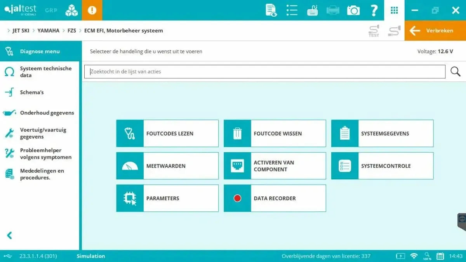Open the summary list icon in toolbar

coord(292,10)
